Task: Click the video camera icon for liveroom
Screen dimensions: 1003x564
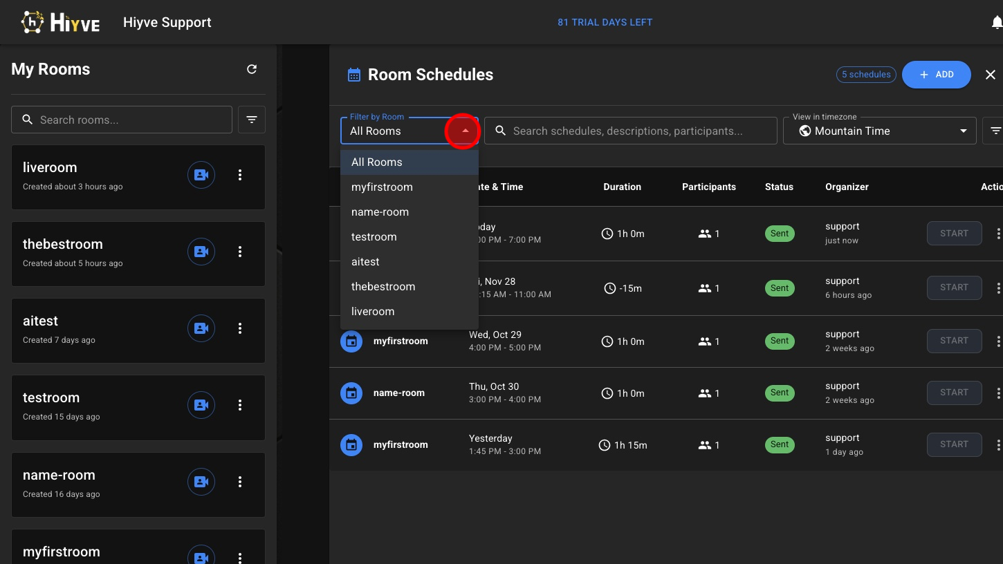Action: pos(201,175)
